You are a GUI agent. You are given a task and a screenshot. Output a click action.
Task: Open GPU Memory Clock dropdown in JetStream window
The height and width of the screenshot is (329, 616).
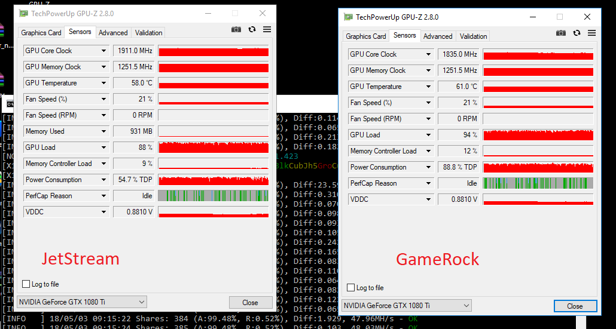click(x=103, y=67)
